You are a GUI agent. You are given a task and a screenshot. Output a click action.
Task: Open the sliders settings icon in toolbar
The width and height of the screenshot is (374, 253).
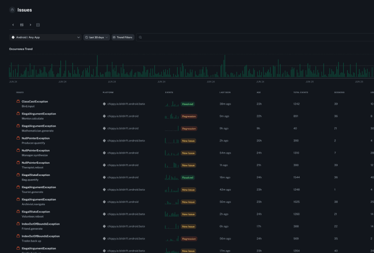(x=22, y=25)
